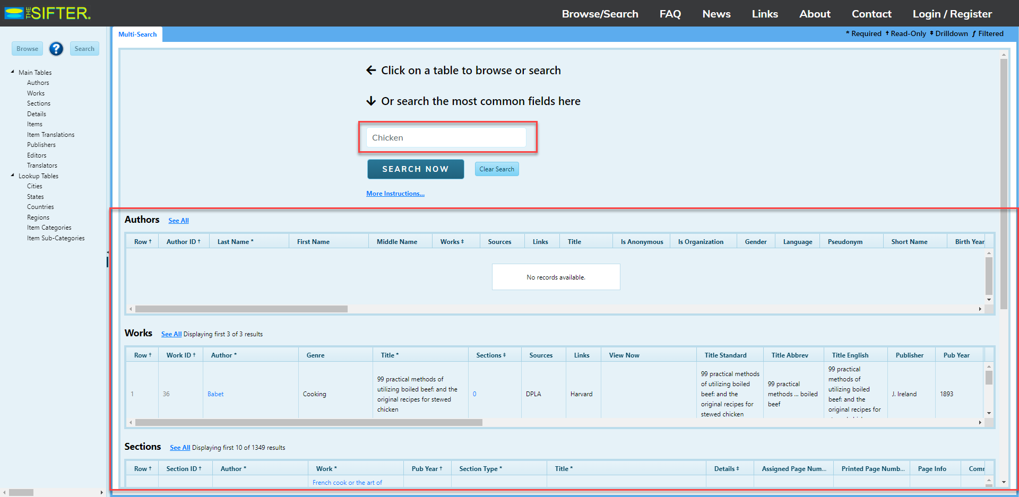1019x497 pixels.
Task: Go to the FAQ page
Action: 670,14
